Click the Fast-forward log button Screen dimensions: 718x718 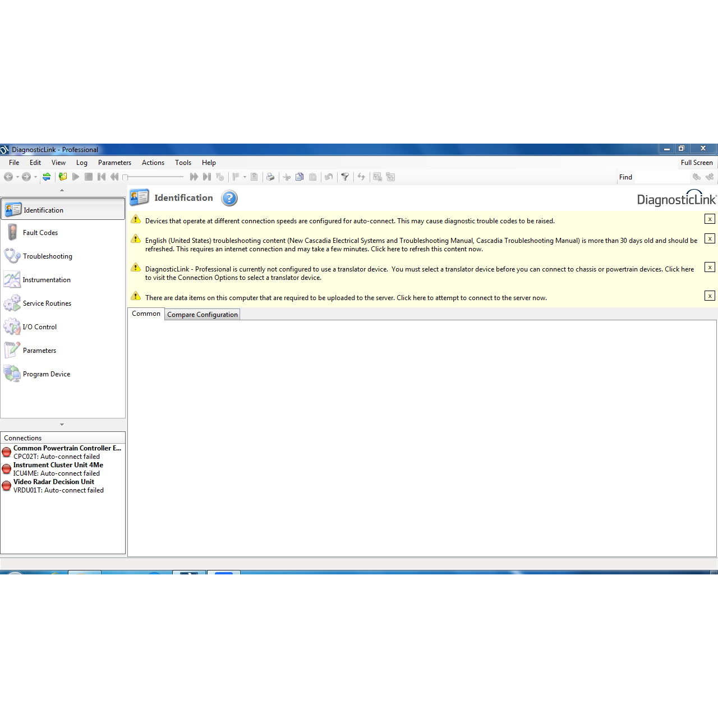[194, 177]
